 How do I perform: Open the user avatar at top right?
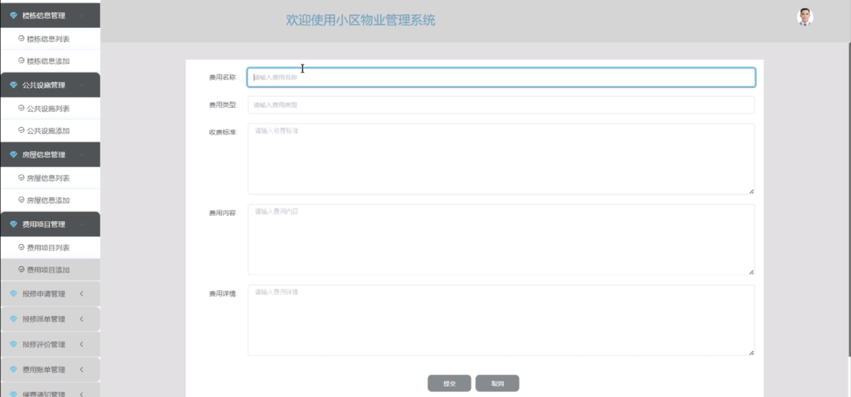coord(805,16)
